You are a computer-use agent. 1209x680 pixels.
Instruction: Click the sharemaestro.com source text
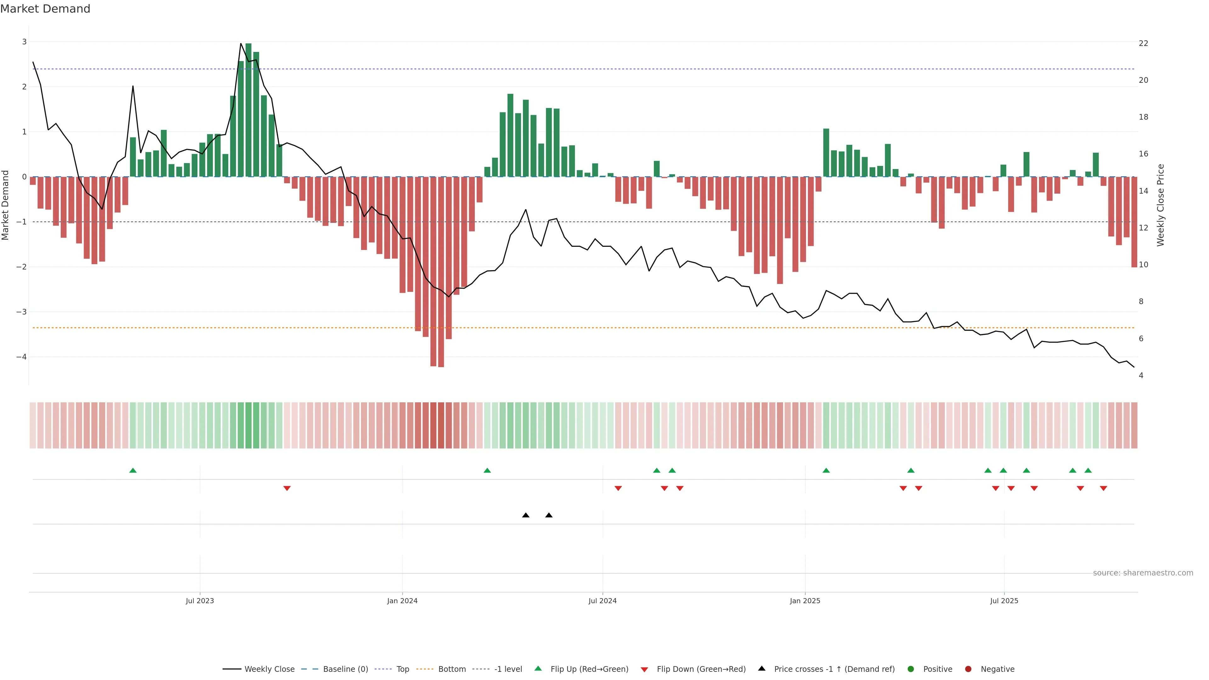point(1143,573)
